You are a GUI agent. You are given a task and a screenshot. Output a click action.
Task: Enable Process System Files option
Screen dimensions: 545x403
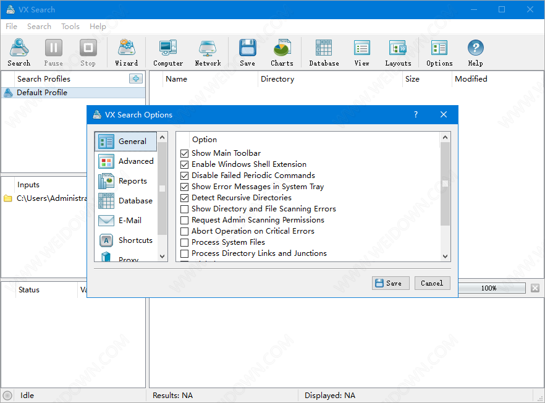pos(185,242)
